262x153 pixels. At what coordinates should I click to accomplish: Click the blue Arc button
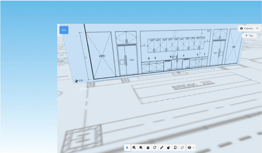coord(64,30)
